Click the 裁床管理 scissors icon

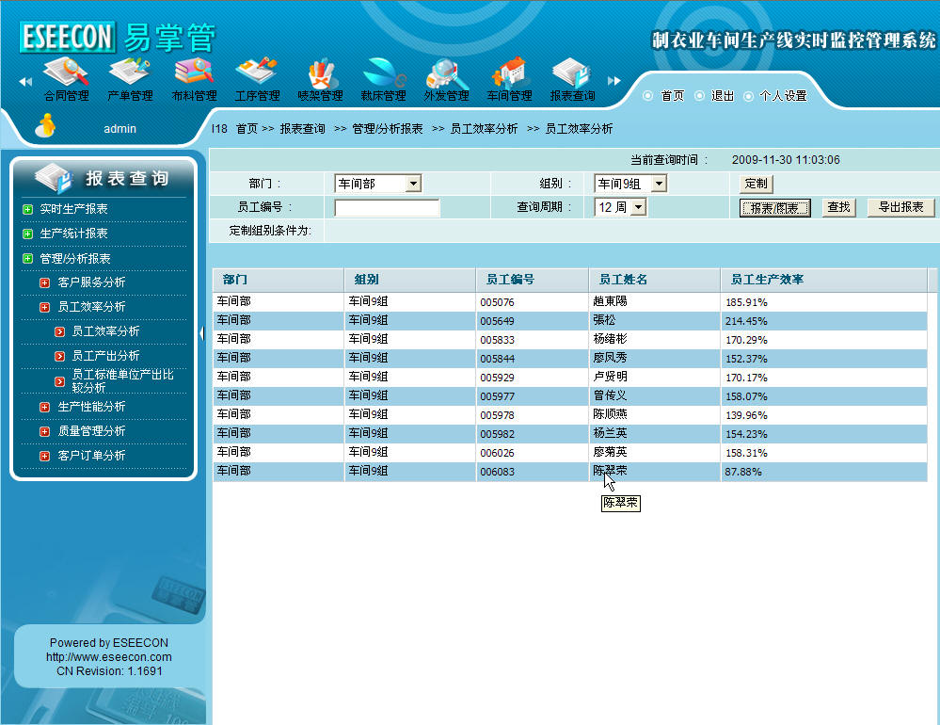tap(383, 73)
